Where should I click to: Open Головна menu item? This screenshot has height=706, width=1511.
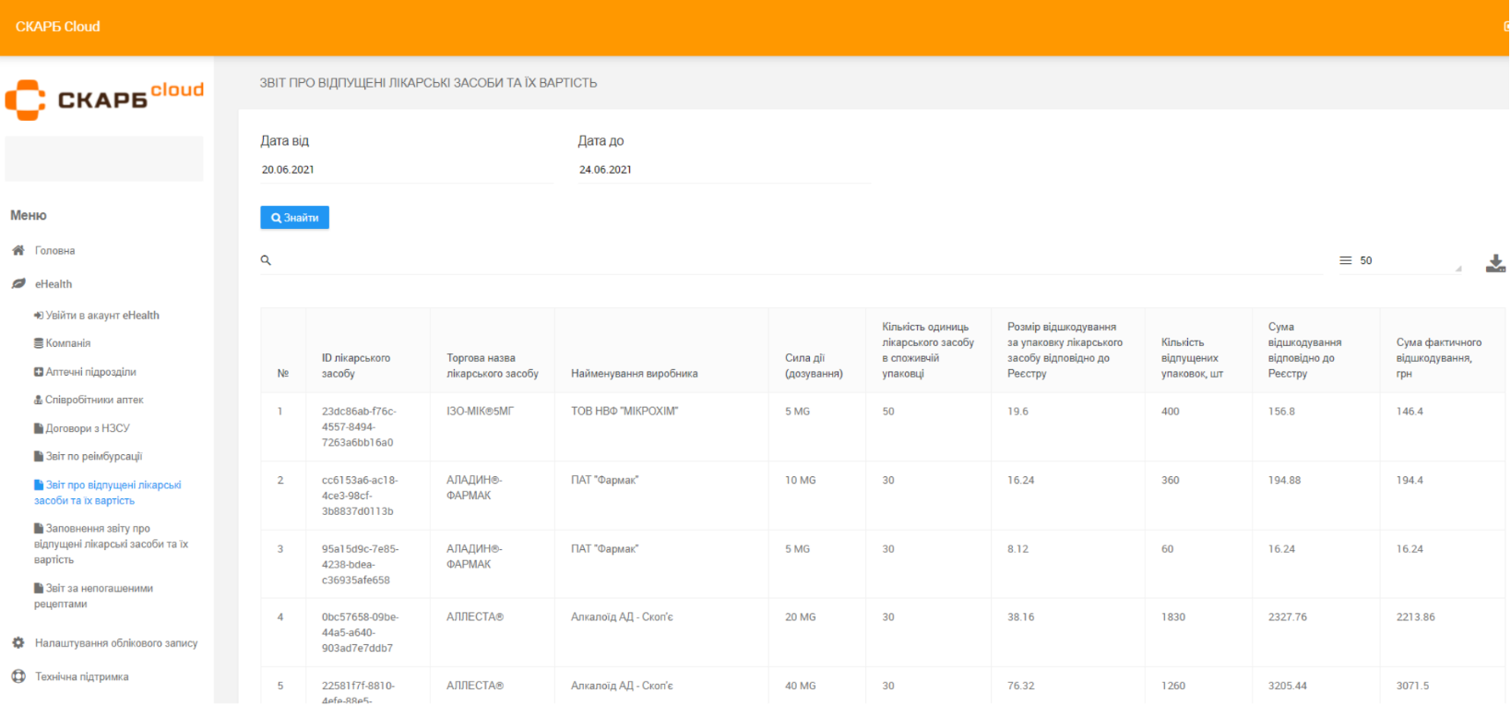[54, 251]
